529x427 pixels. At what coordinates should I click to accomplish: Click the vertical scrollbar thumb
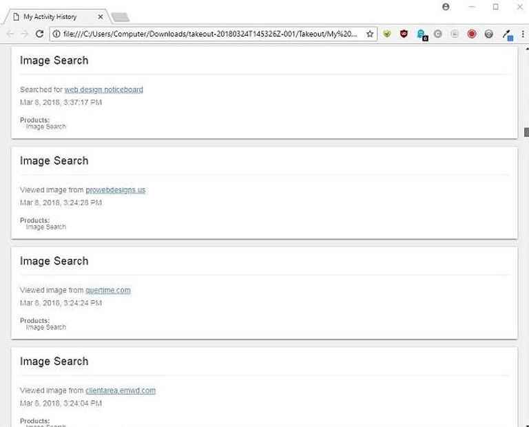pos(526,132)
